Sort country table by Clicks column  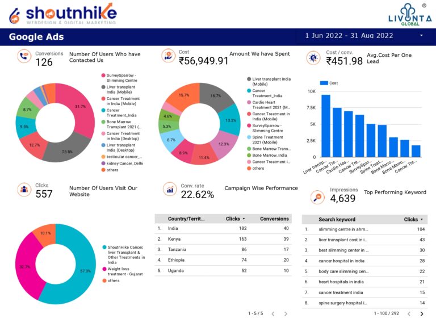pyautogui.click(x=235, y=219)
